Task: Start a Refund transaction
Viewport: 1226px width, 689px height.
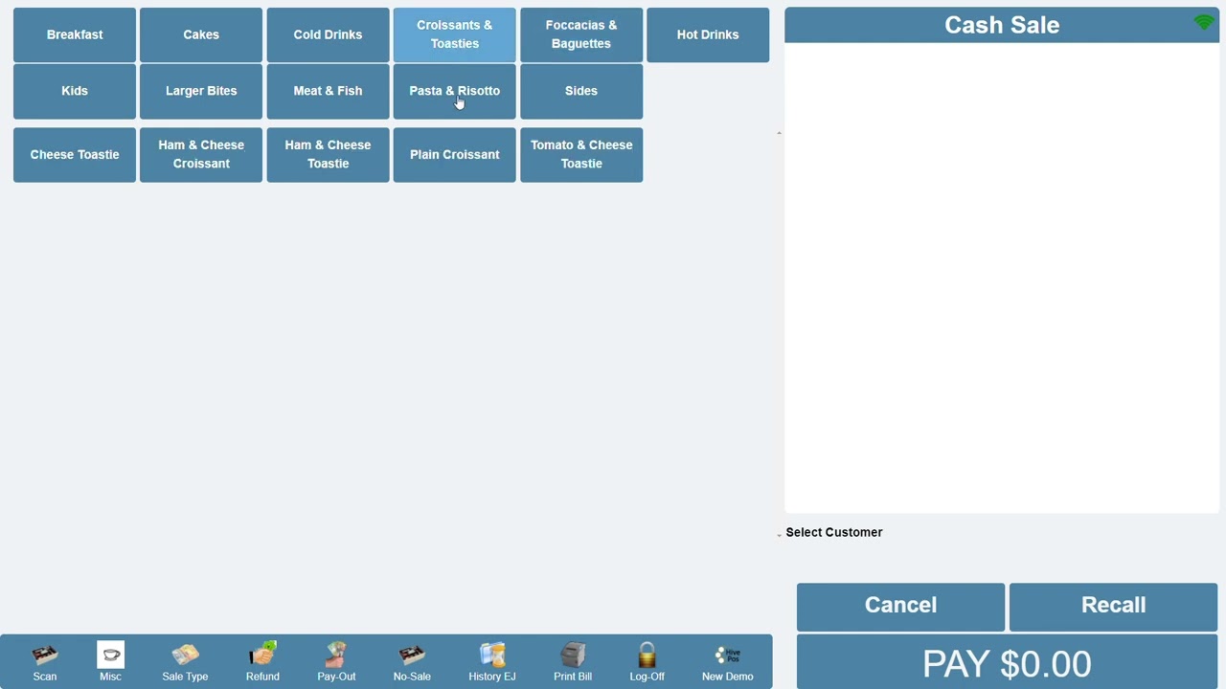Action: point(262,662)
